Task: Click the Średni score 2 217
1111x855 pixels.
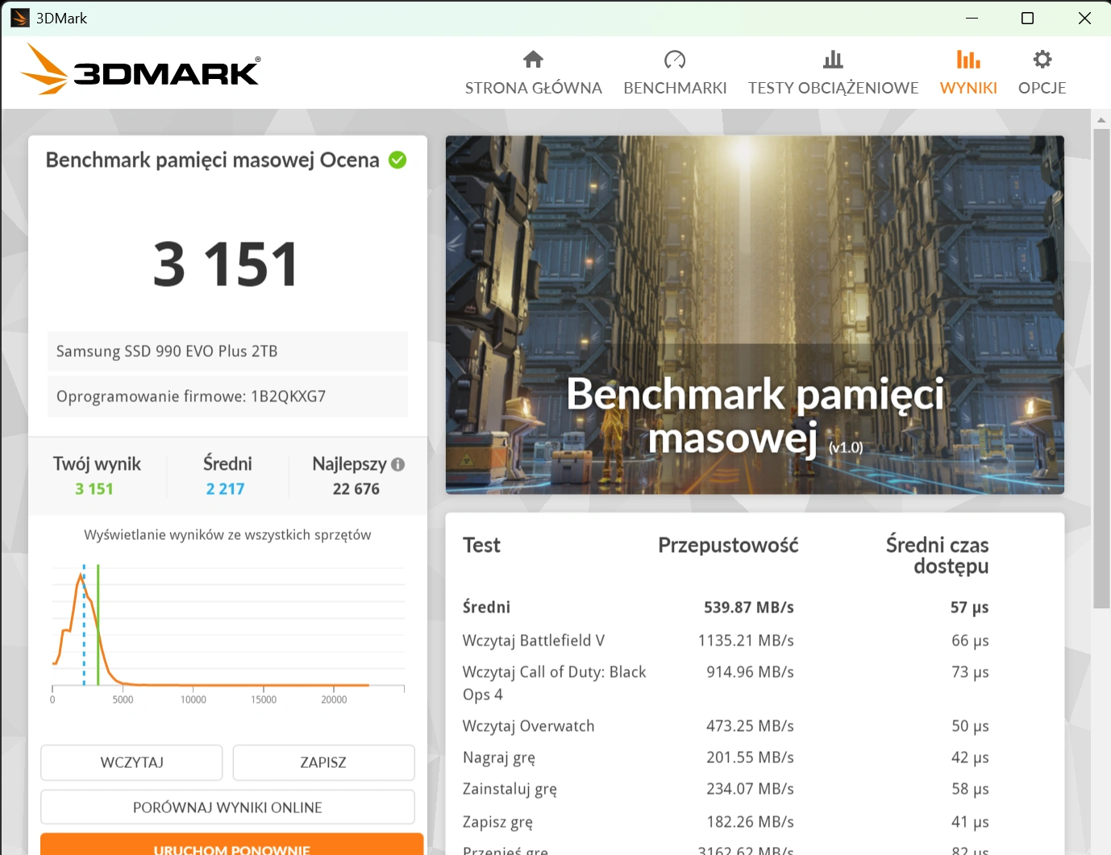Action: (225, 489)
